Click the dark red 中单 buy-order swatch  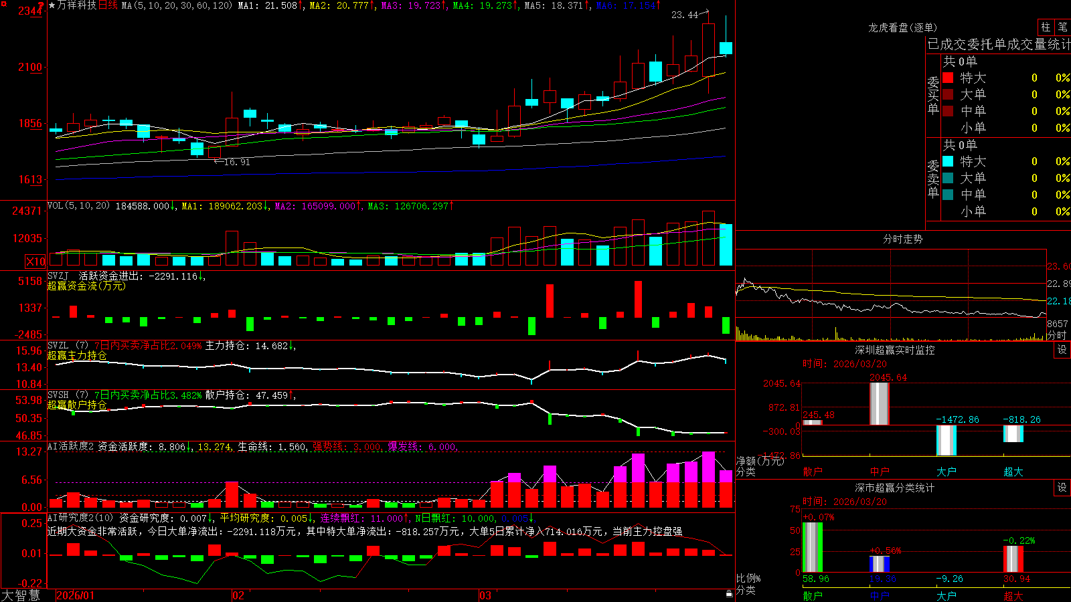click(x=948, y=111)
